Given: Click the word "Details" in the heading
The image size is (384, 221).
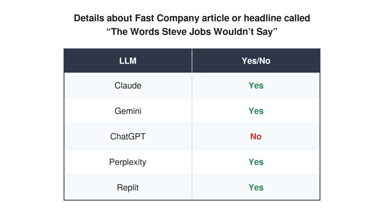Looking at the screenshot, I should pyautogui.click(x=89, y=18).
